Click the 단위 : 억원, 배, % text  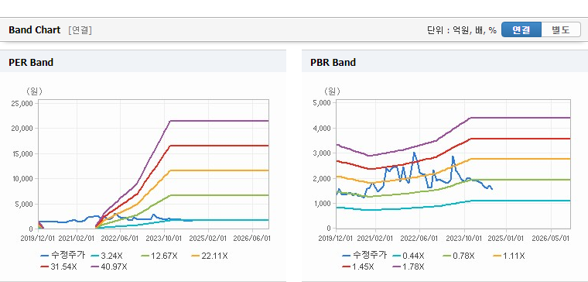click(x=462, y=30)
